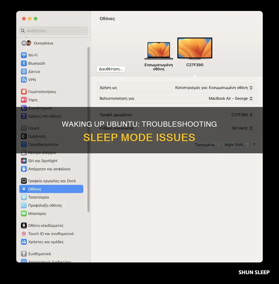The image size is (279, 284).
Task: Click the Χρήστες και ομάδες icon
Action: coord(24,242)
